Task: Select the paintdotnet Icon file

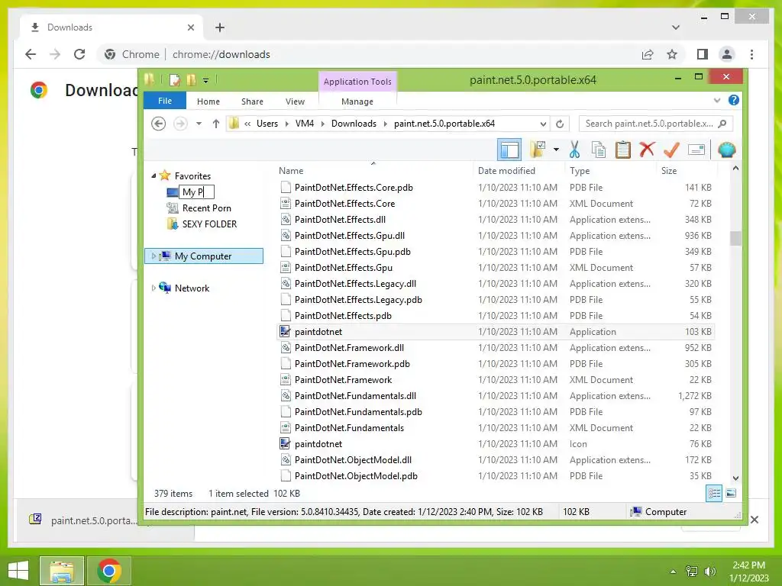Action: tap(495, 443)
